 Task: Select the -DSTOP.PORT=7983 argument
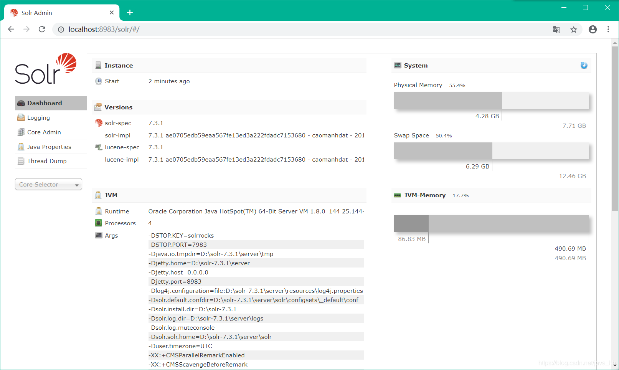(256, 244)
